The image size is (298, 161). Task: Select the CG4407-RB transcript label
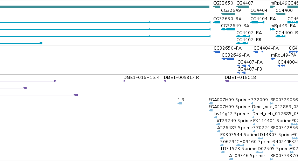[x=249, y=39]
